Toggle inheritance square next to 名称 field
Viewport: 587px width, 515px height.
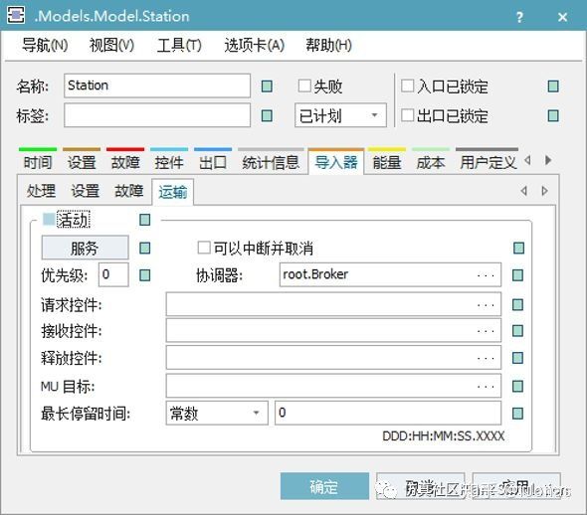[267, 86]
